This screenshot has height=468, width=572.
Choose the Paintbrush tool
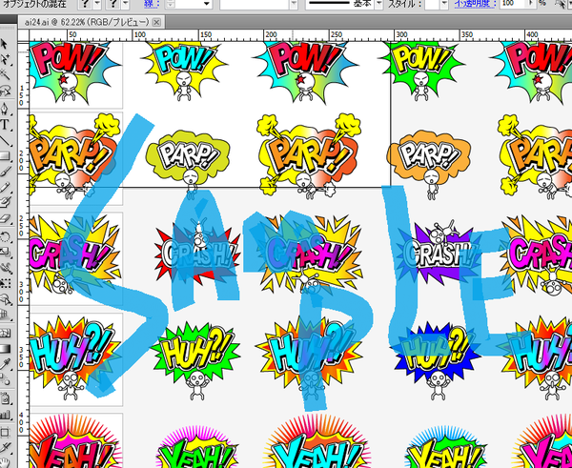coord(6,172)
